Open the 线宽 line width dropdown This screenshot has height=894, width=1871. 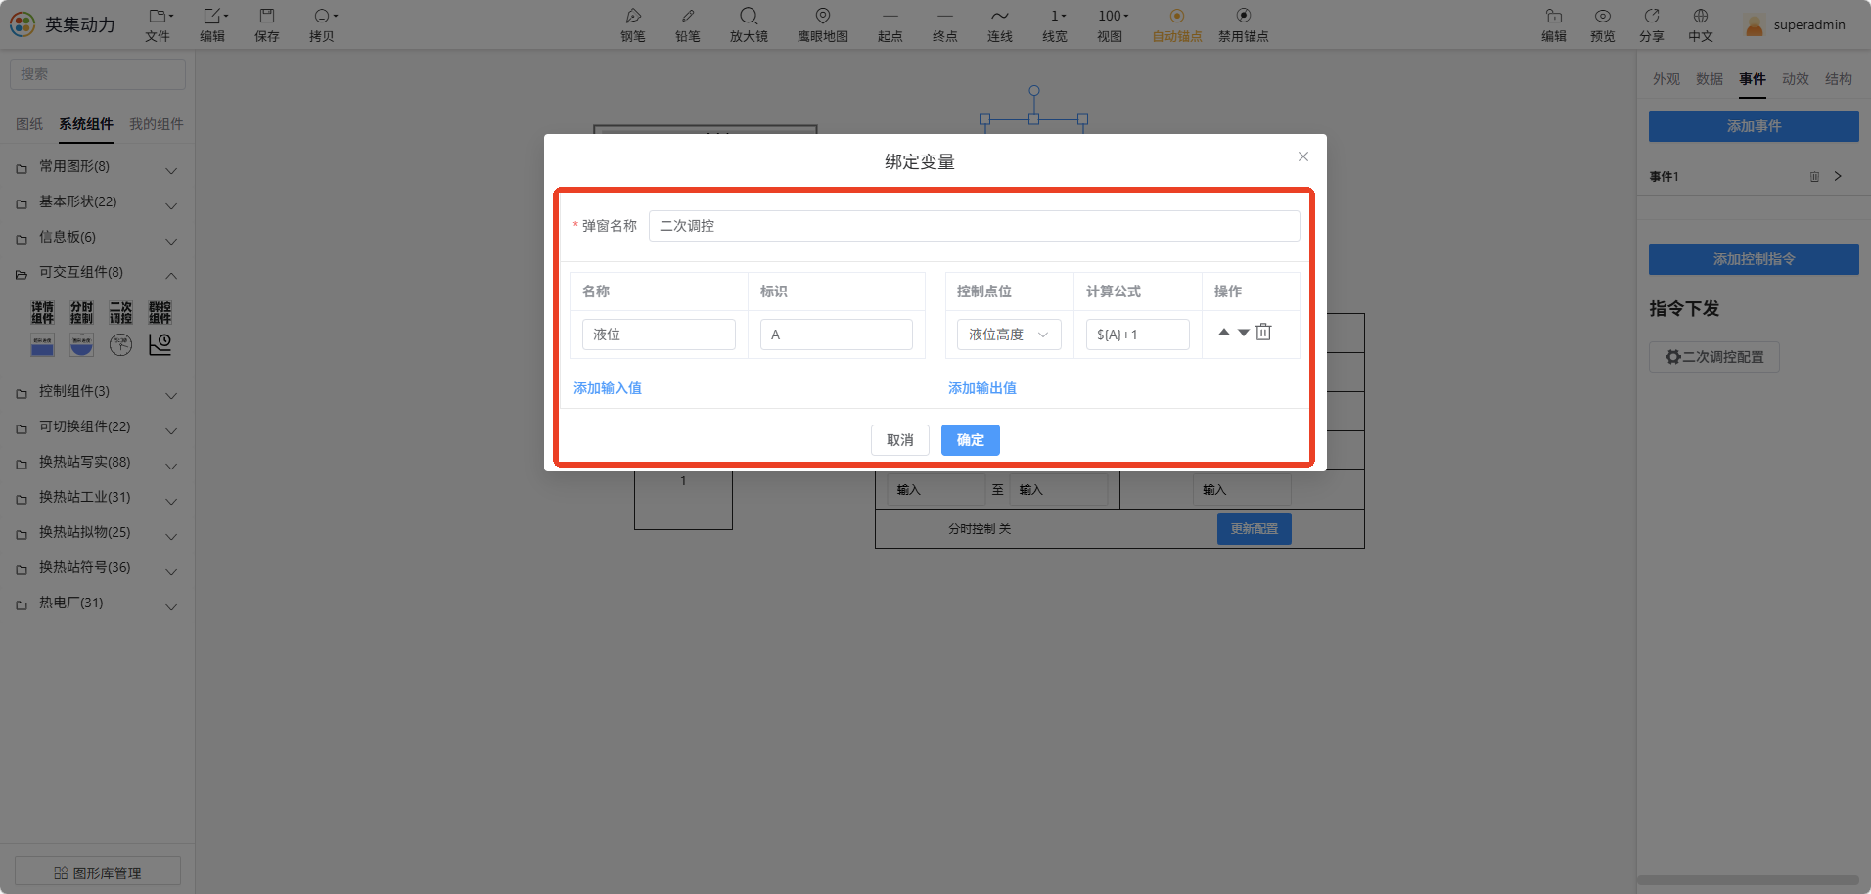coord(1055,25)
